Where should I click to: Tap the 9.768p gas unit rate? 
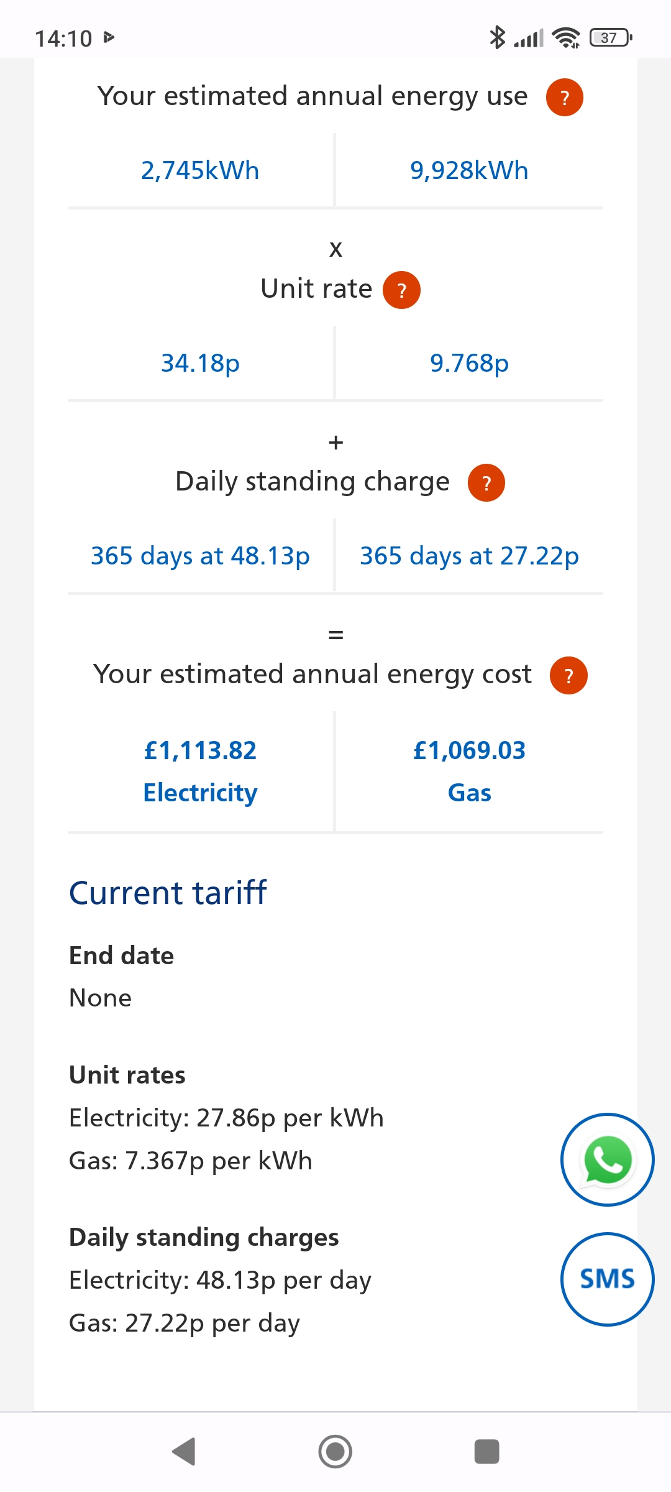[x=469, y=363]
